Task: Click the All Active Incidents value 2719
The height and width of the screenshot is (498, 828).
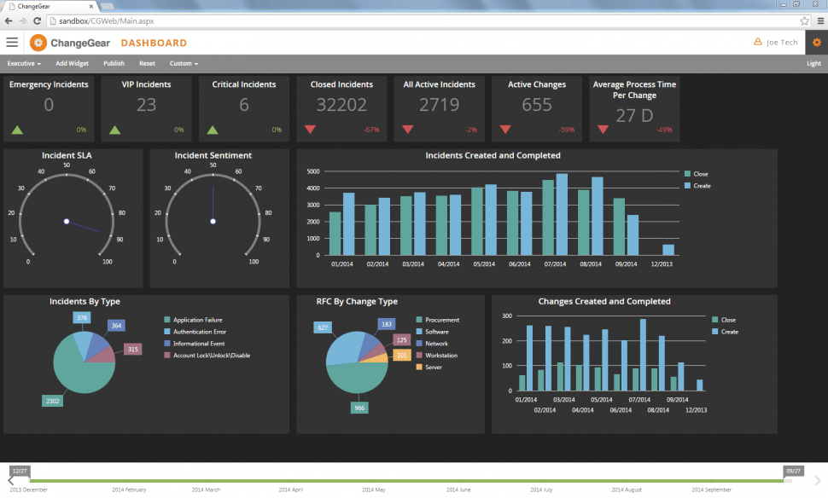Action: point(440,104)
